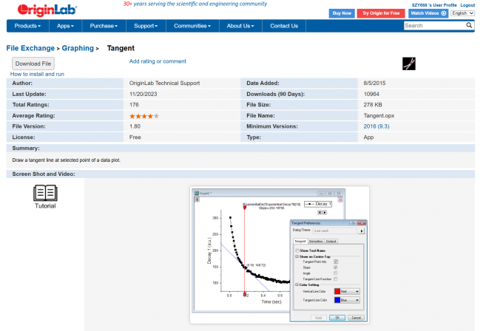
Task: Click the Tangent app icon
Action: (408, 64)
